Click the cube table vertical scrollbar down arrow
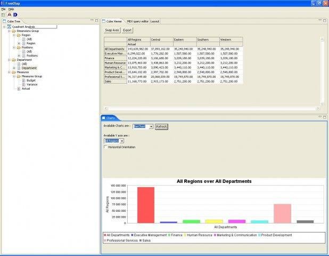Screen dimensions: 329x256 coord(322,103)
